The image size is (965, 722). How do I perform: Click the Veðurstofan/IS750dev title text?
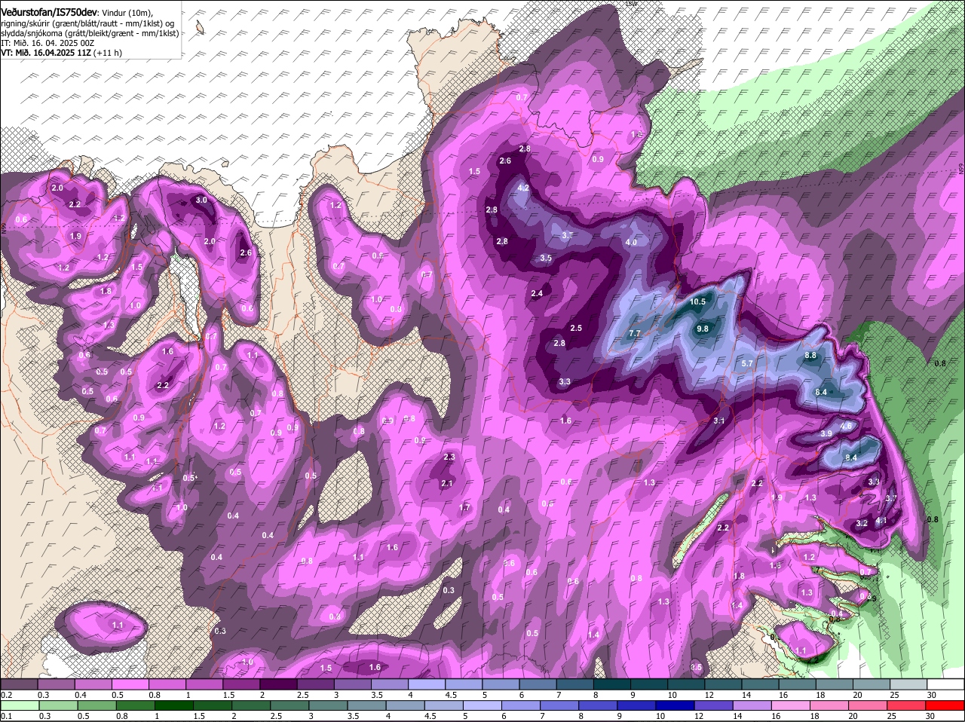pos(49,11)
